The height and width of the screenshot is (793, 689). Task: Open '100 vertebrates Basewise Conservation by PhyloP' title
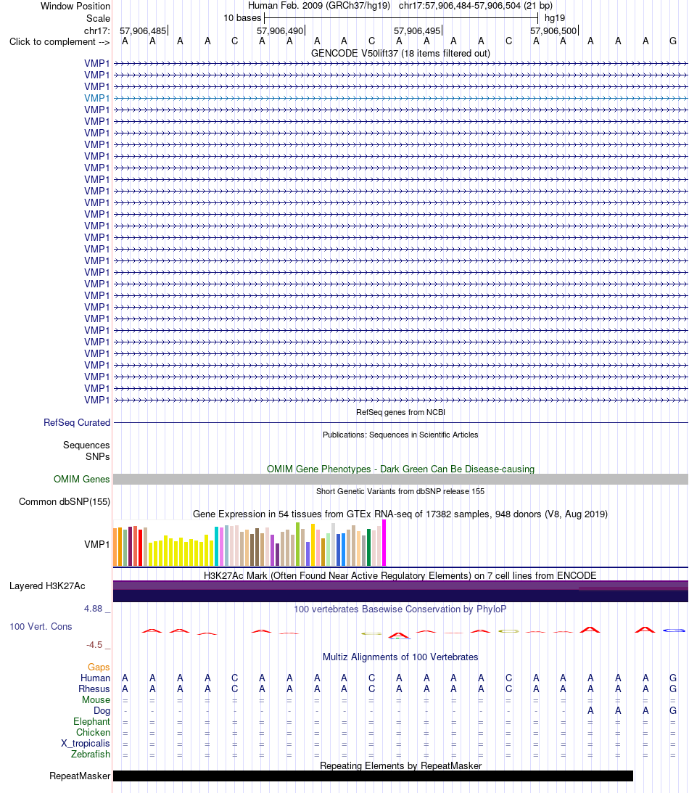pos(400,609)
